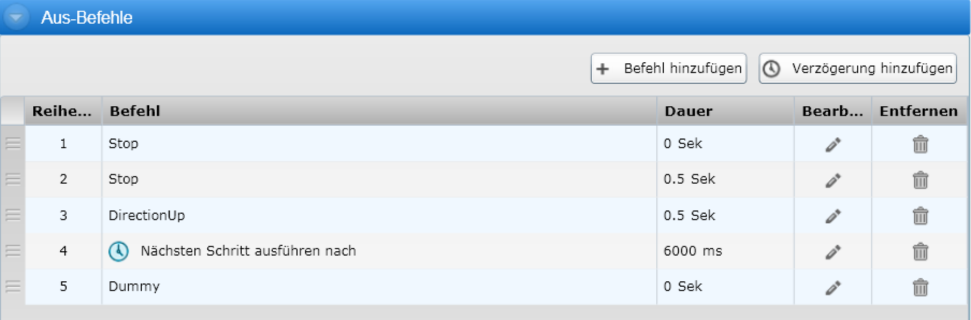Viewport: 971px width, 320px height.
Task: Edit the 6000 ms delay step
Action: (x=832, y=252)
